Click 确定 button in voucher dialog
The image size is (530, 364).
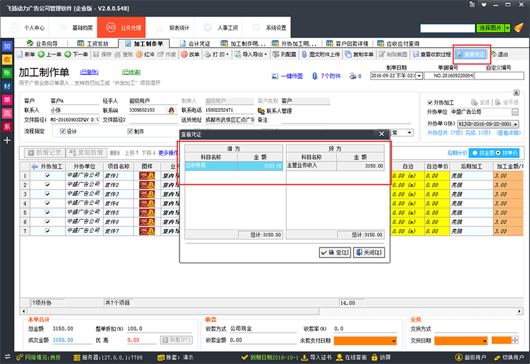[335, 252]
